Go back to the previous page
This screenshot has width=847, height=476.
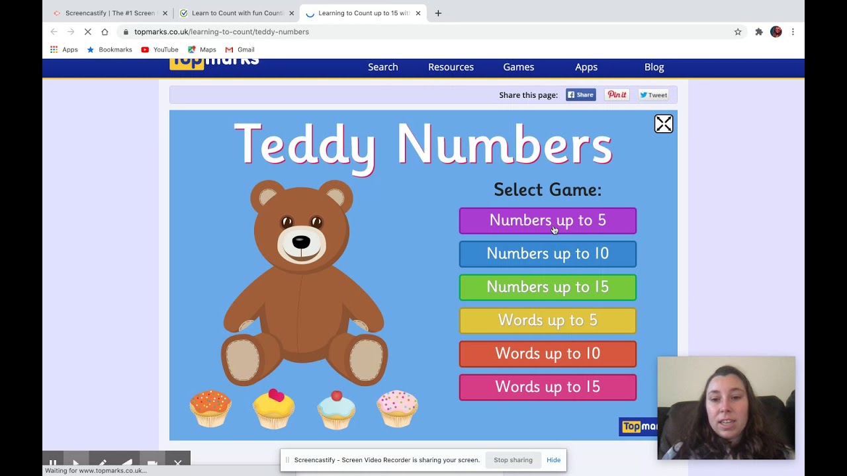[54, 32]
